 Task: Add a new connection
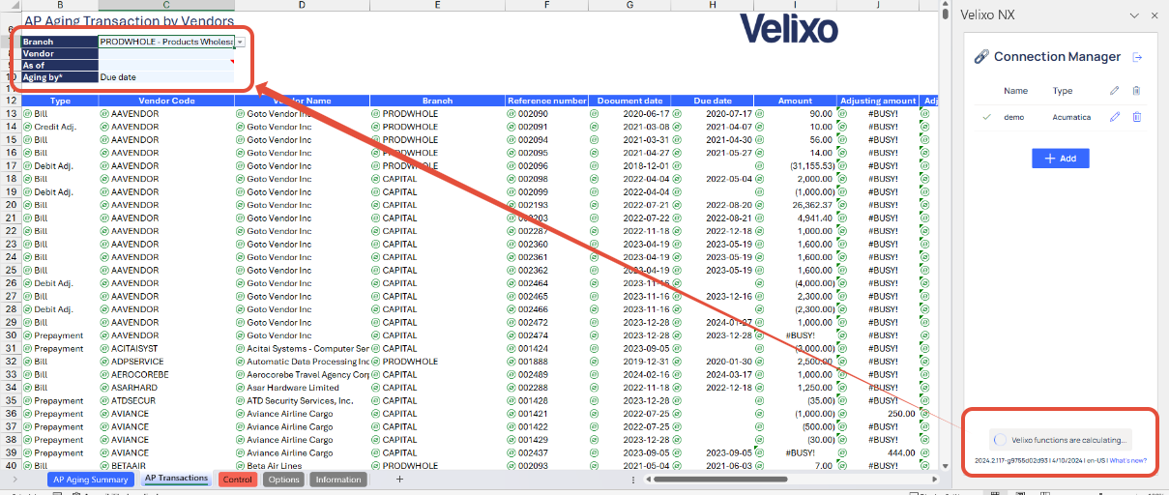pyautogui.click(x=1061, y=159)
